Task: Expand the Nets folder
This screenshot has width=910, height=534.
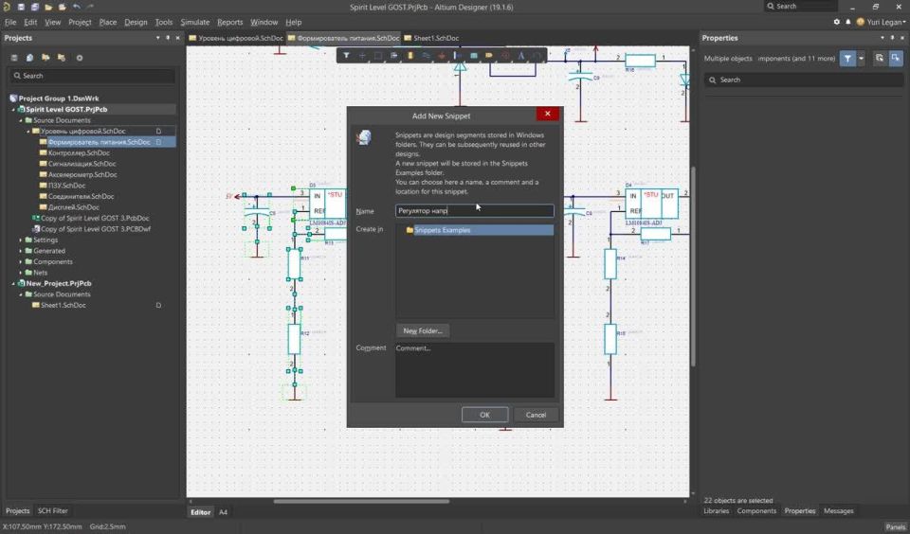Action: 21,273
